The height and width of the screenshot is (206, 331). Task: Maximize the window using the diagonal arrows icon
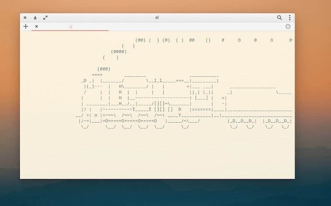[x=45, y=17]
